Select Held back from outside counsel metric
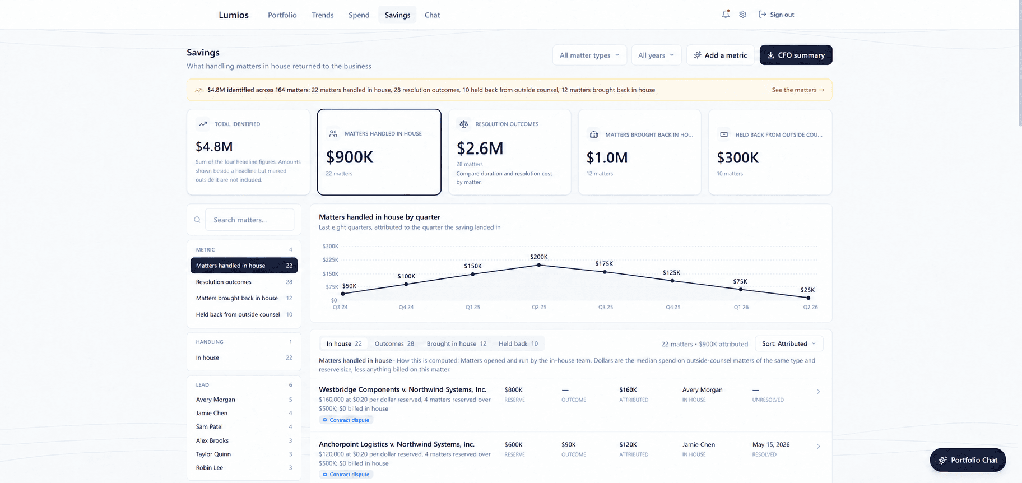 pos(244,314)
